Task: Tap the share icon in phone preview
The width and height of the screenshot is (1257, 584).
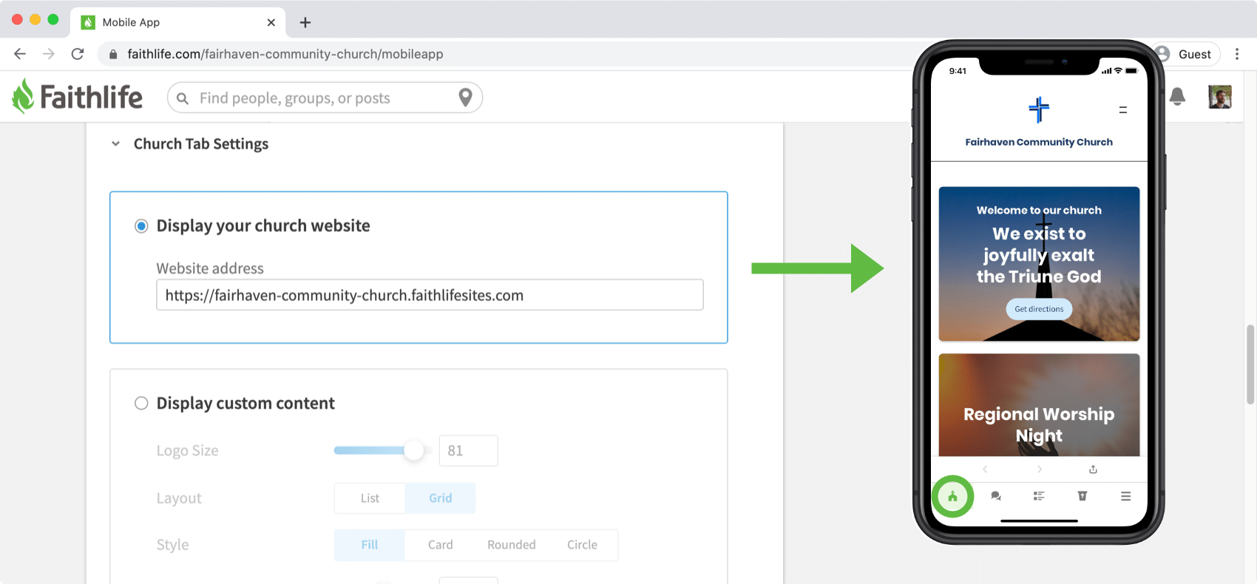Action: (x=1093, y=469)
